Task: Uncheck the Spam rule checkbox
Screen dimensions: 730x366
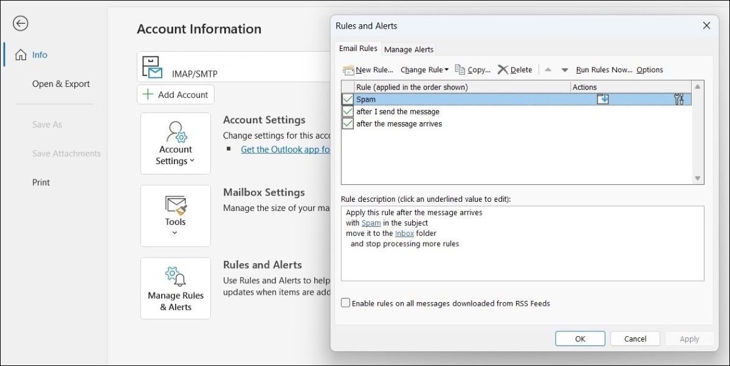Action: click(346, 98)
